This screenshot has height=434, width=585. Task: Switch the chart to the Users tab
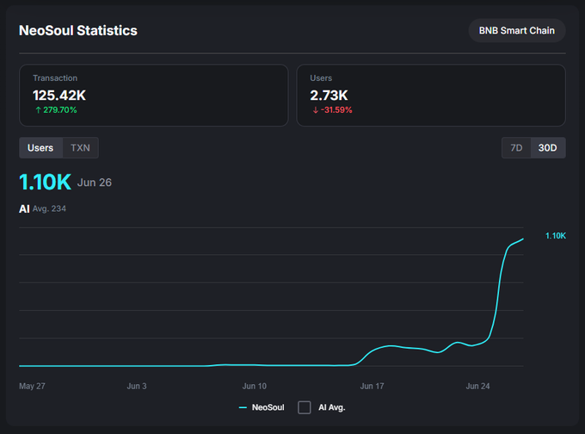[x=40, y=148]
